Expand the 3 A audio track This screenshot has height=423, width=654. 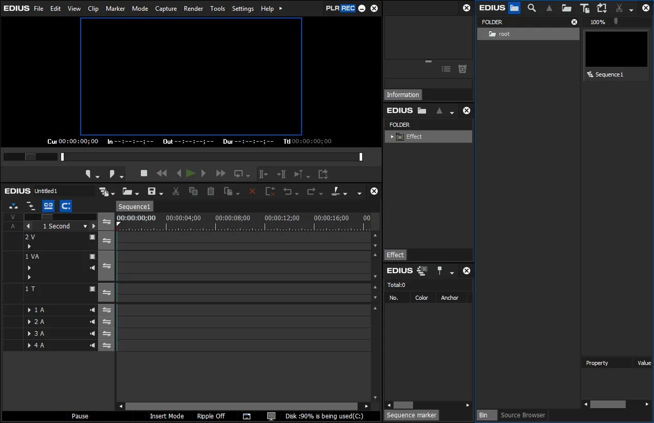(x=29, y=334)
